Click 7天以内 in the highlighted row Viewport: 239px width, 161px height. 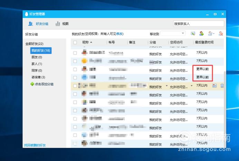202,86
